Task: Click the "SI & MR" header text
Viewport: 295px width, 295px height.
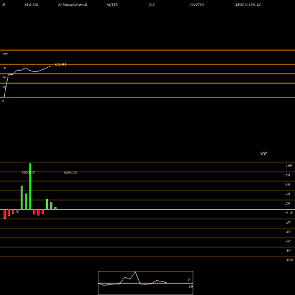Action: [x=31, y=5]
